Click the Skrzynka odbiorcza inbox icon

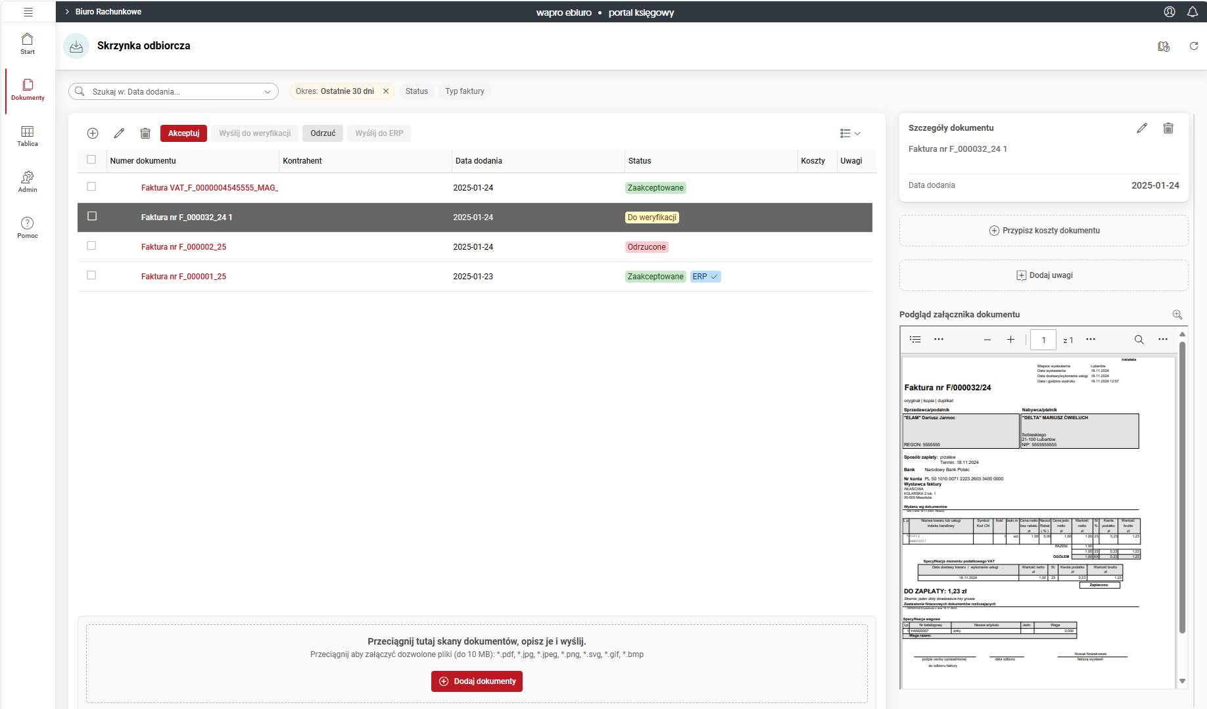click(76, 46)
